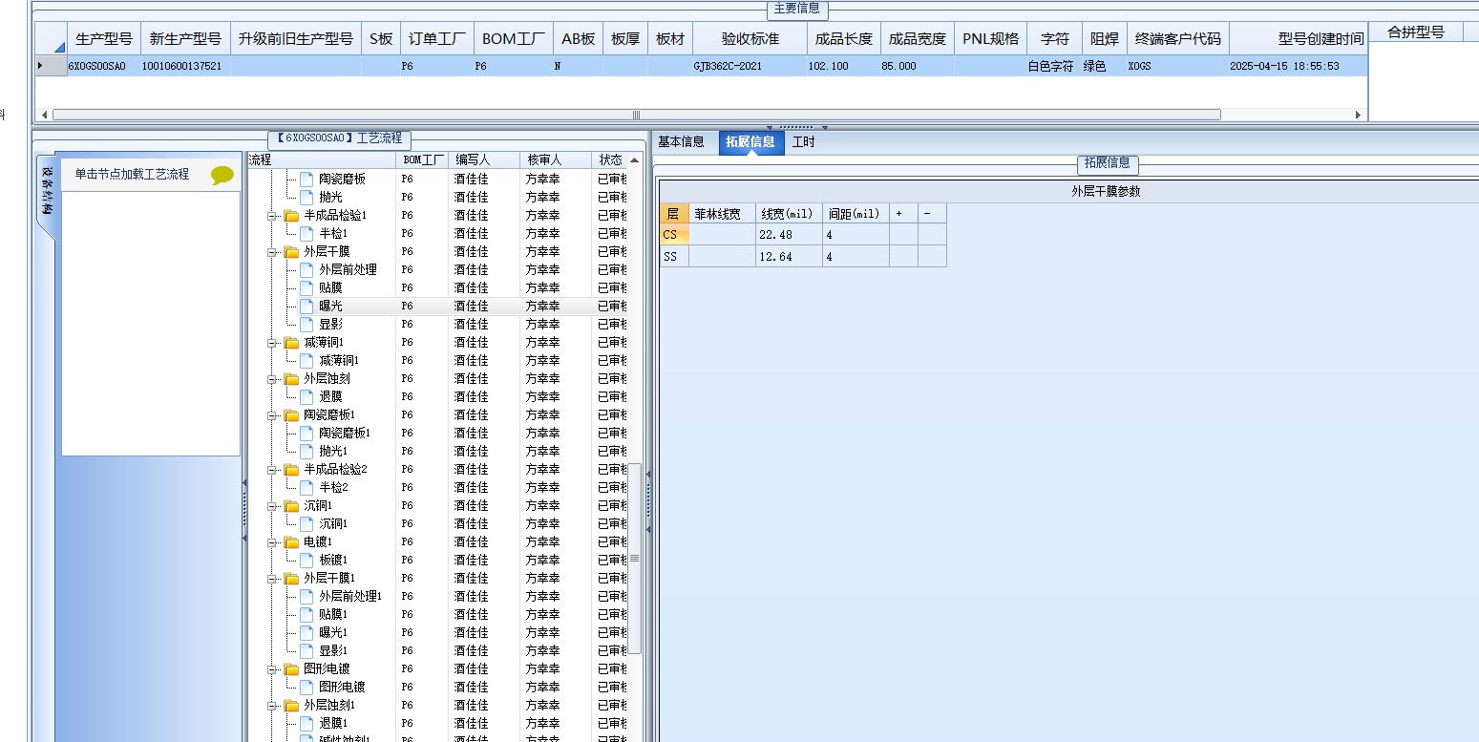Collapse the 半成品检验2 node
This screenshot has width=1479, height=742.
pos(272,470)
